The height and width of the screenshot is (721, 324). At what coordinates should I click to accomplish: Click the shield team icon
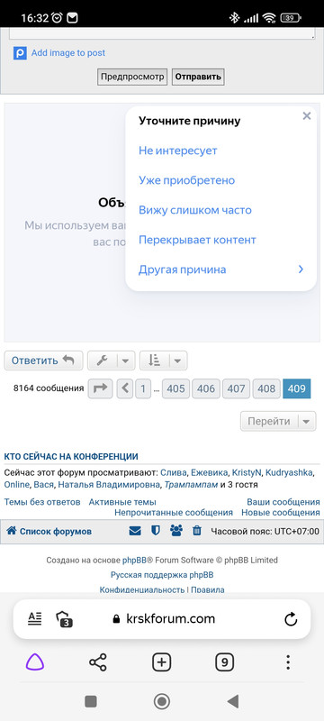[x=156, y=531]
